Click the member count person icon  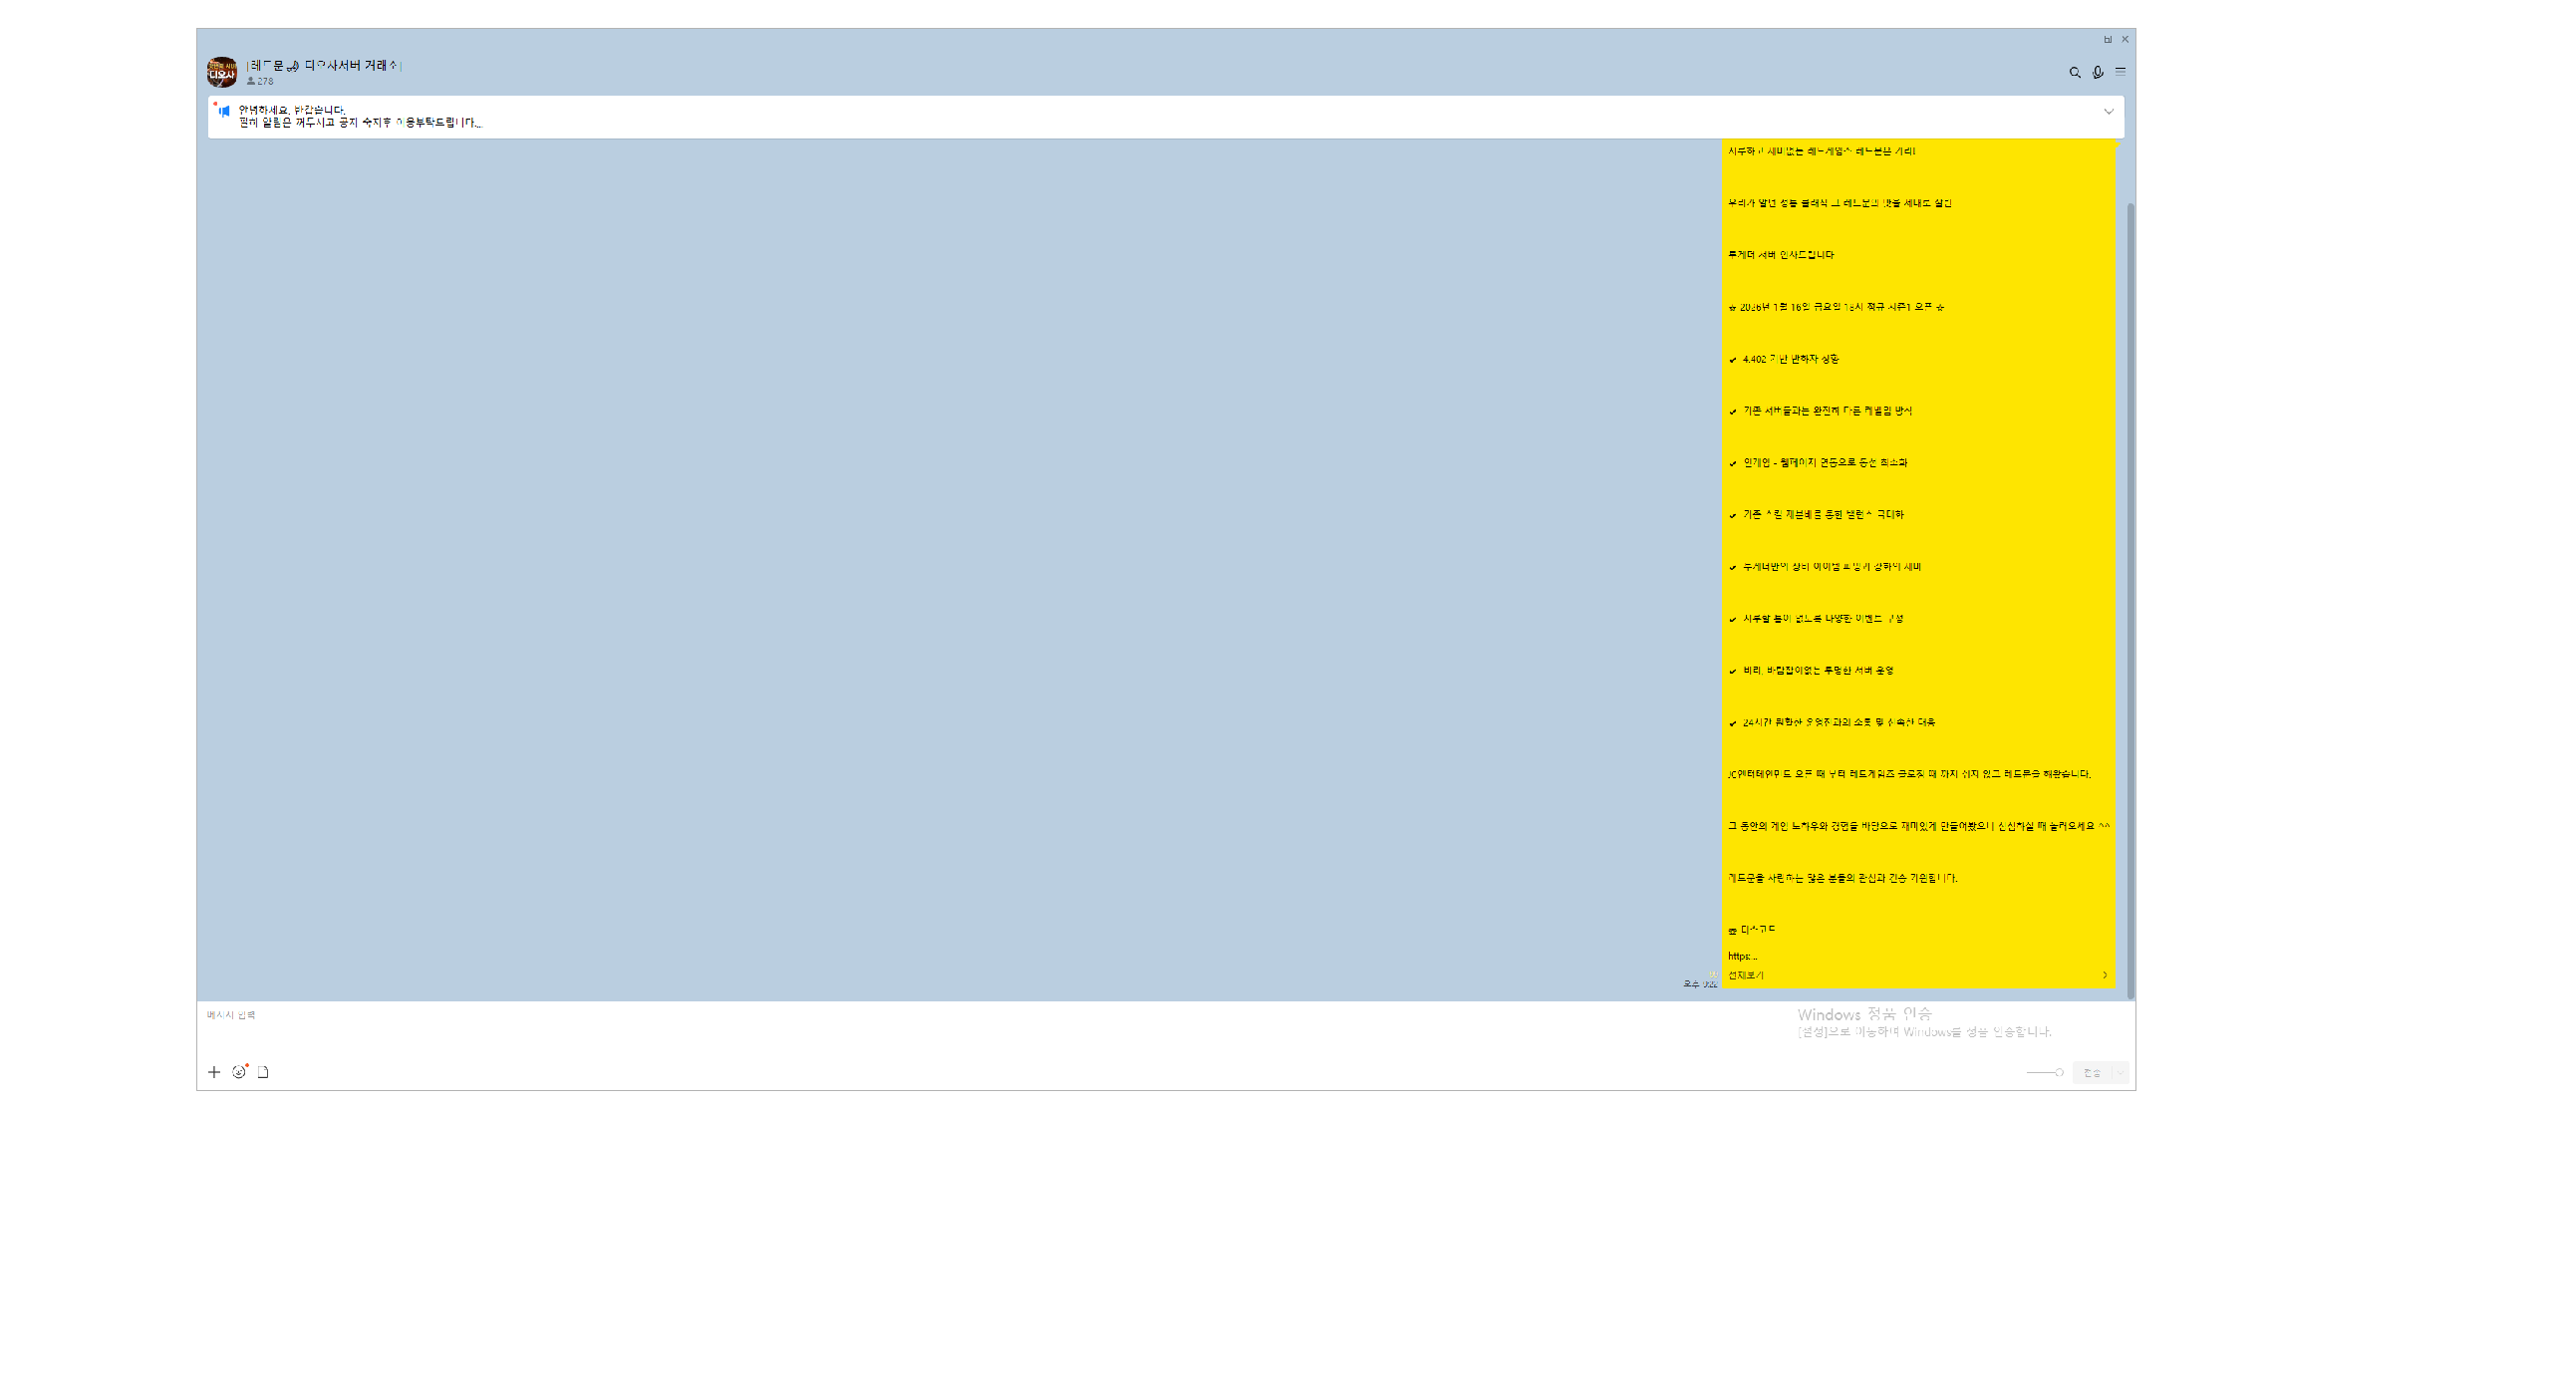pos(251,82)
